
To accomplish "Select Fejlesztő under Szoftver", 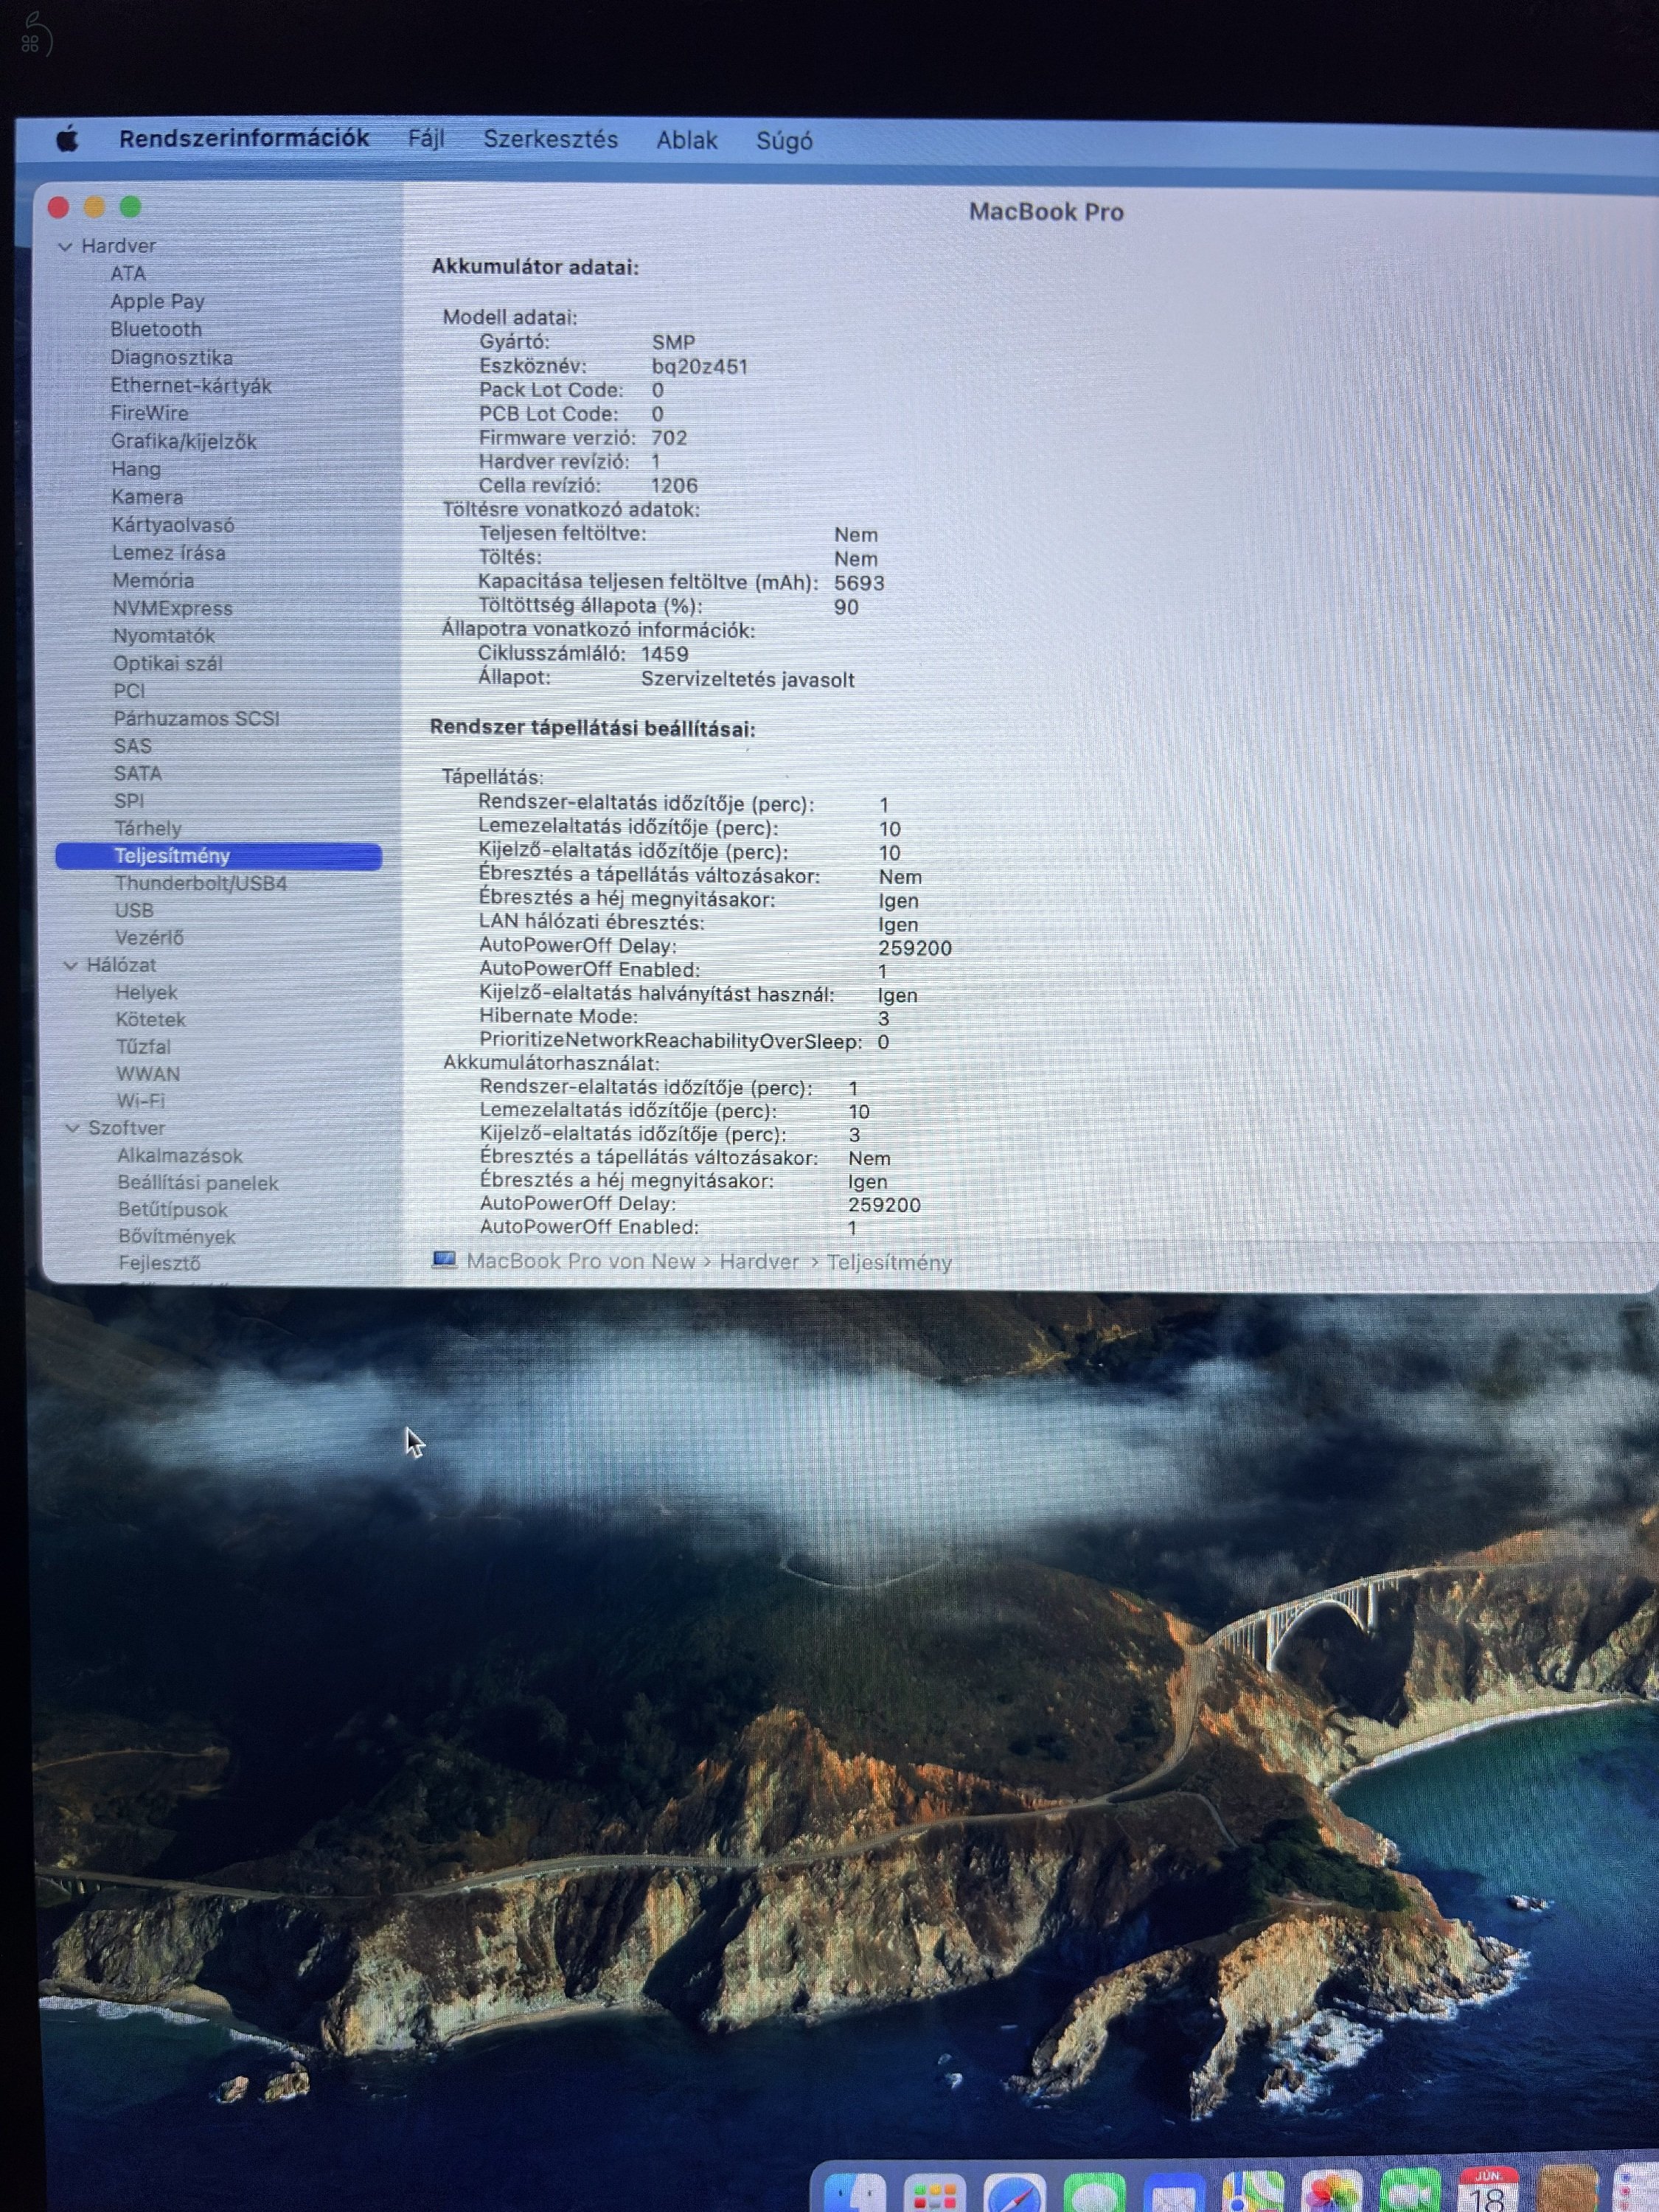I will (159, 1263).
